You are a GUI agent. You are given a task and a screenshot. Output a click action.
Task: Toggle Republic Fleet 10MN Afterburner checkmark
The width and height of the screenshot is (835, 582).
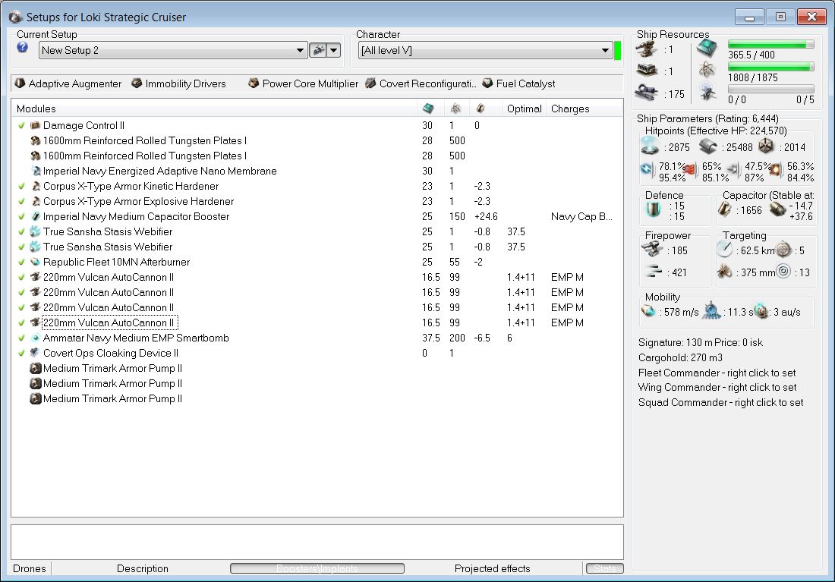[21, 262]
